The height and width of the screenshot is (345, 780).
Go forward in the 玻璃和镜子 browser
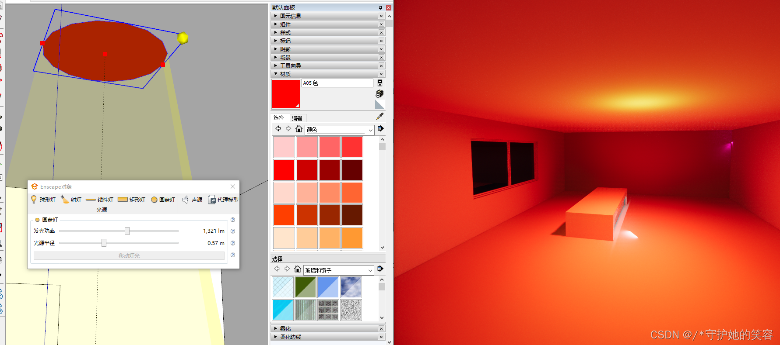tap(287, 269)
